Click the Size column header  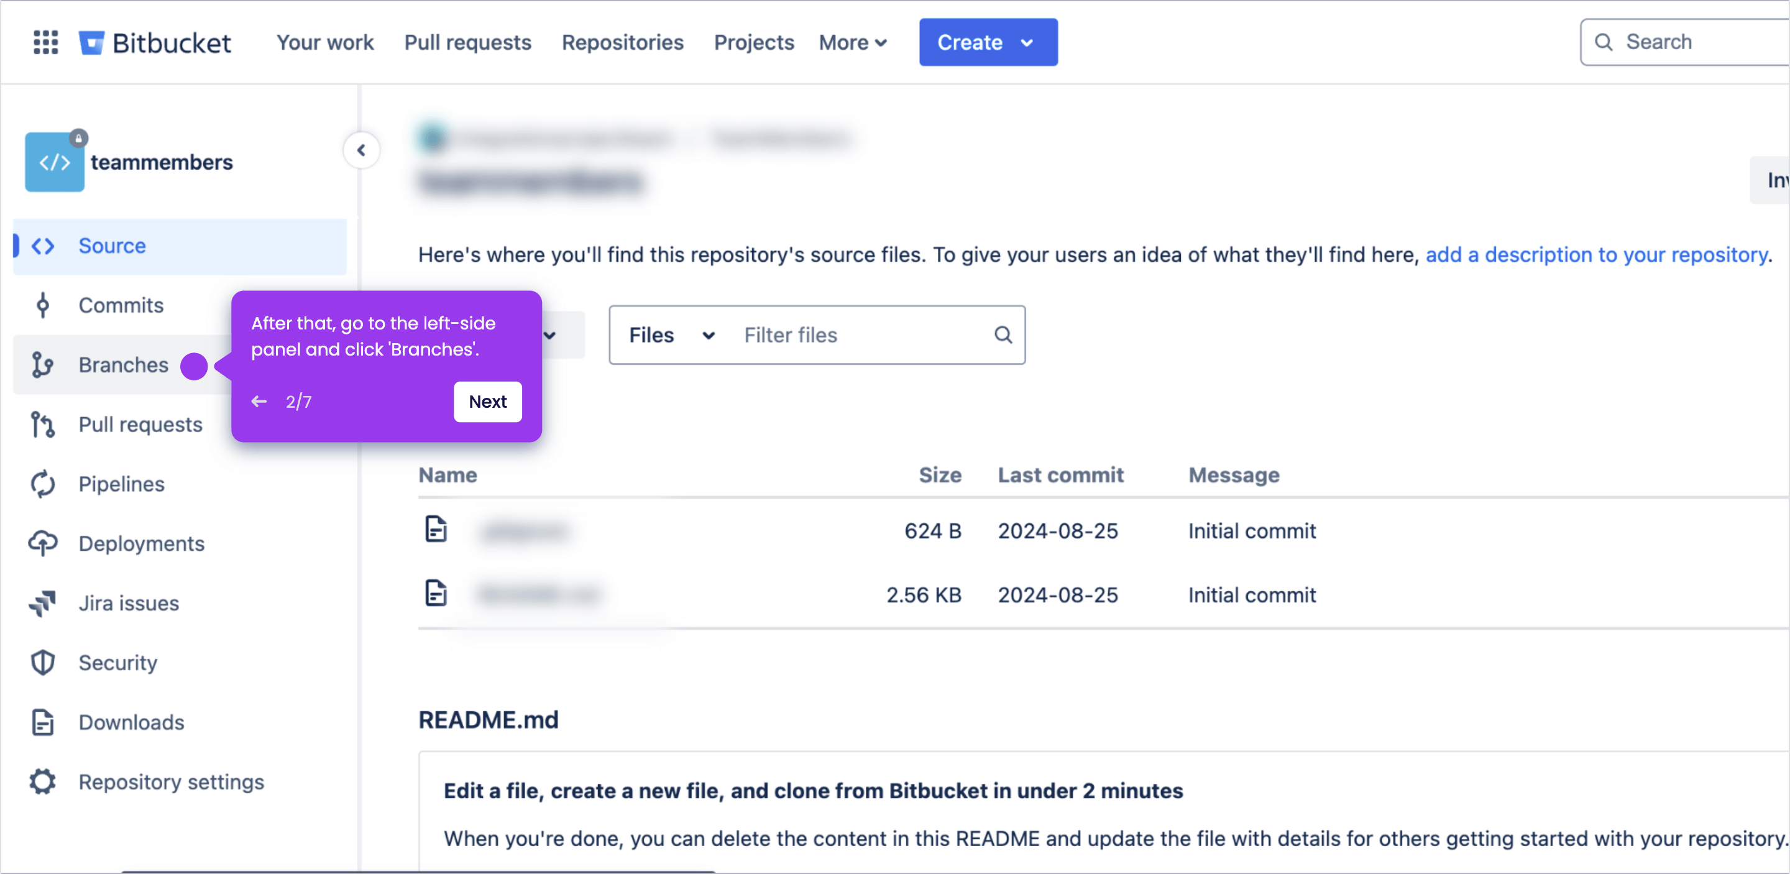pyautogui.click(x=940, y=475)
